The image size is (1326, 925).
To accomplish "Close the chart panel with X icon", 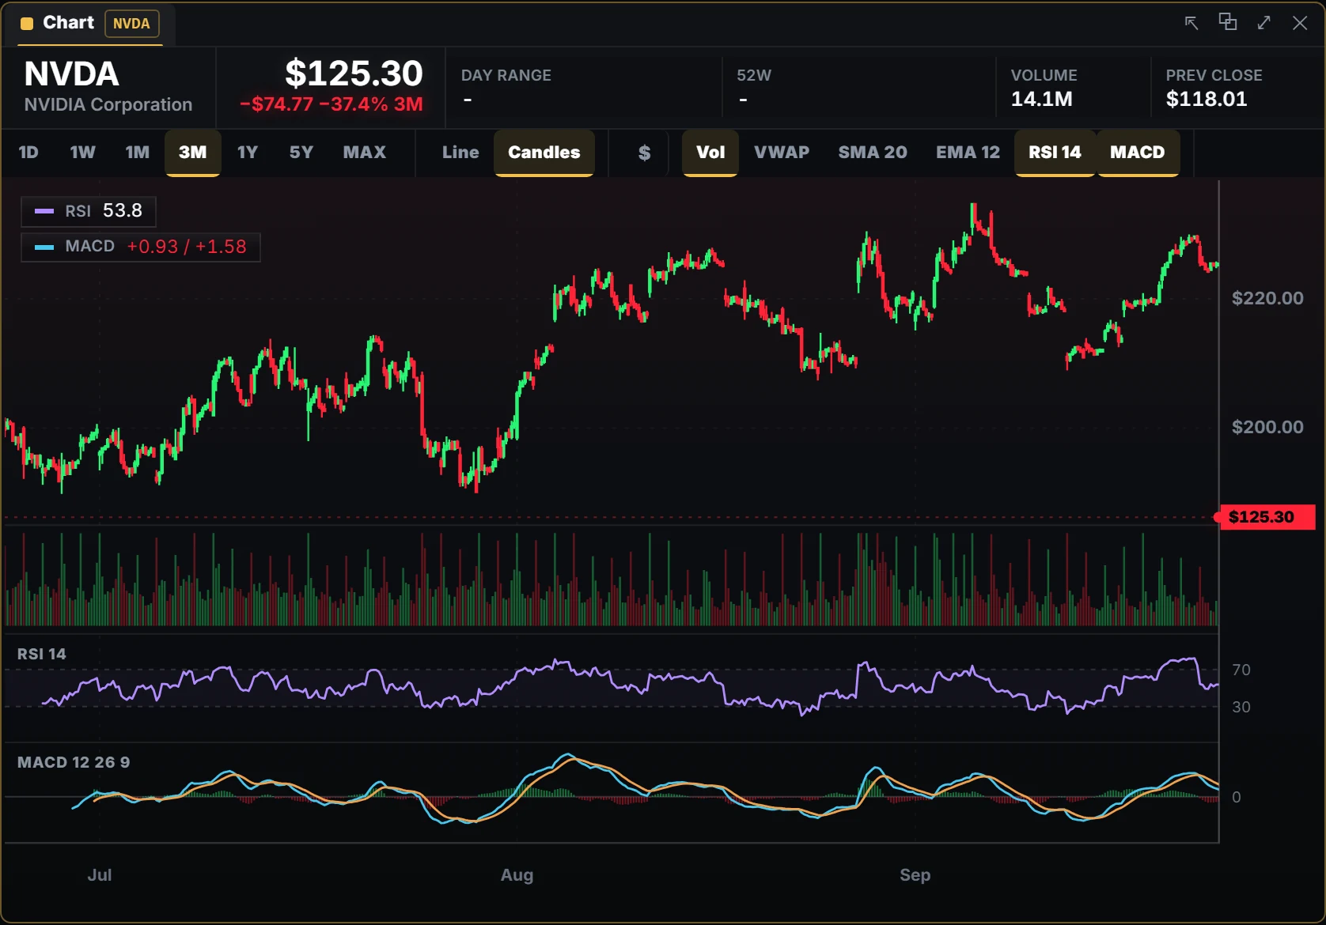I will pyautogui.click(x=1300, y=23).
